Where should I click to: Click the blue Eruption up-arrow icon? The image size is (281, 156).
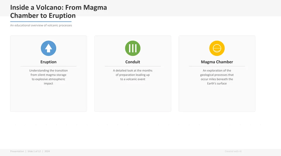tap(48, 48)
